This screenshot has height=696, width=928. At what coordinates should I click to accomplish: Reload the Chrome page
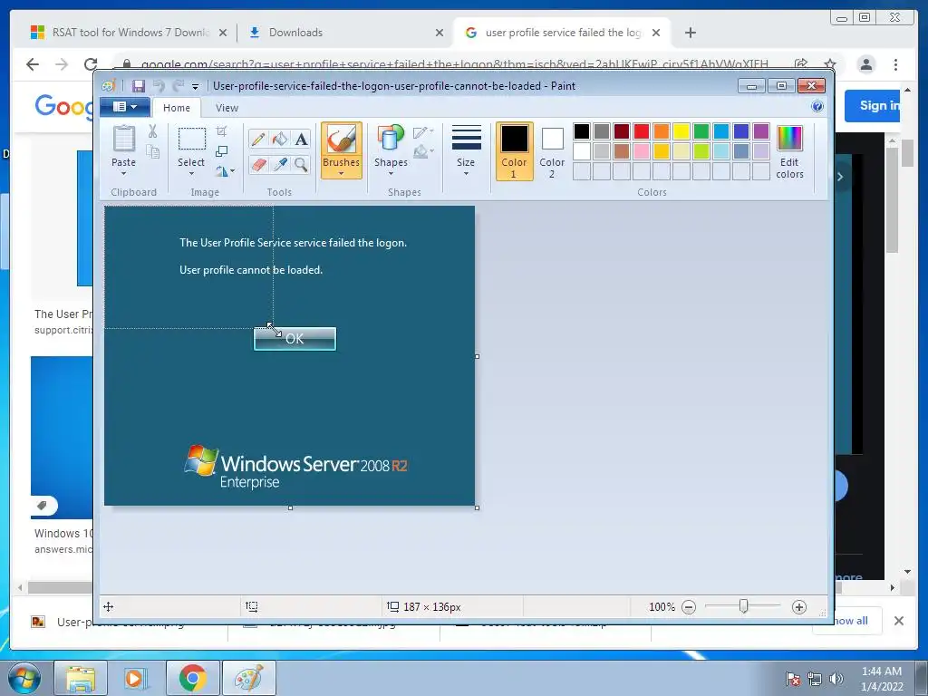[91, 64]
